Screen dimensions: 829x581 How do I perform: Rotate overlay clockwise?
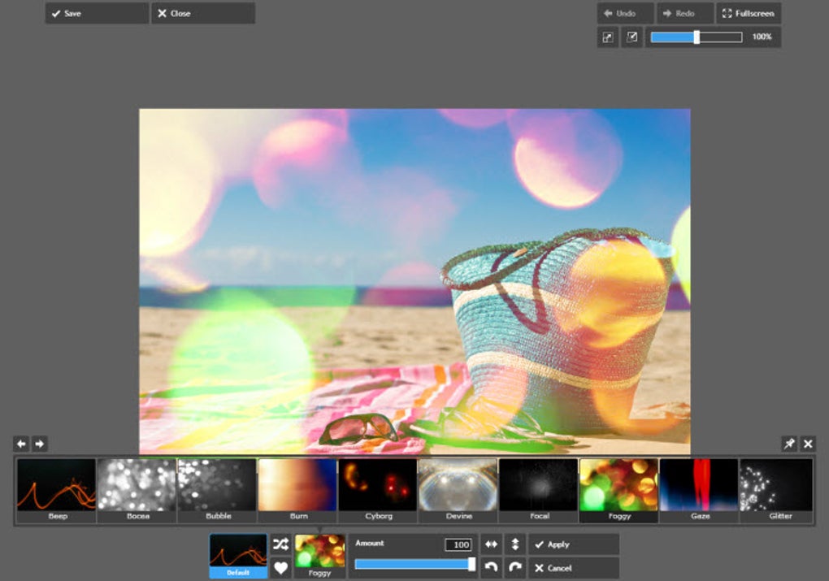(x=514, y=567)
